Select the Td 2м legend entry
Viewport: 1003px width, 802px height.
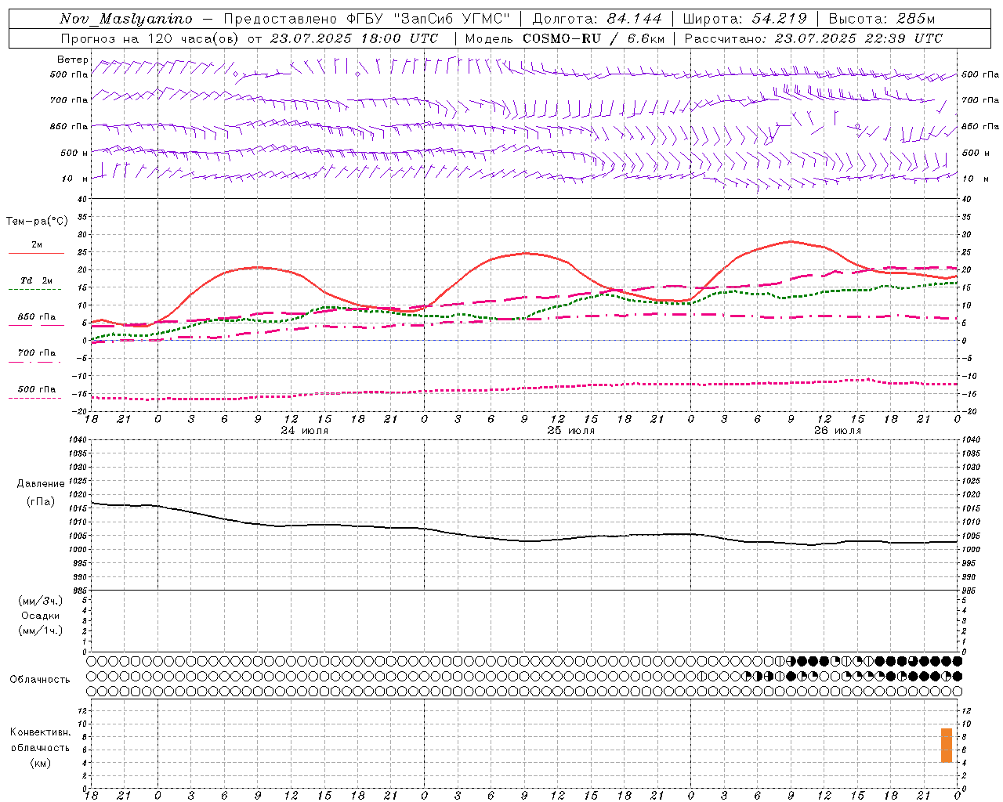(37, 280)
